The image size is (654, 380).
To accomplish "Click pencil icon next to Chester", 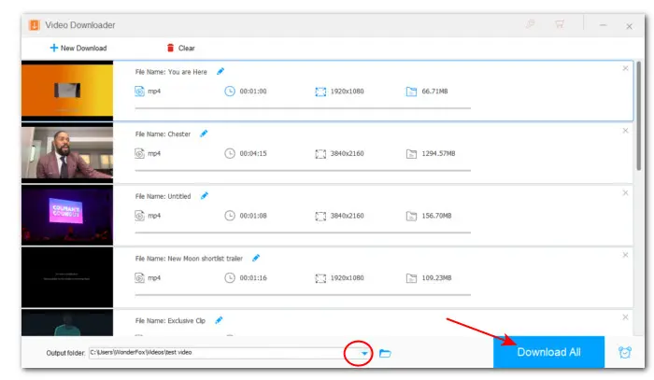I will [x=204, y=134].
